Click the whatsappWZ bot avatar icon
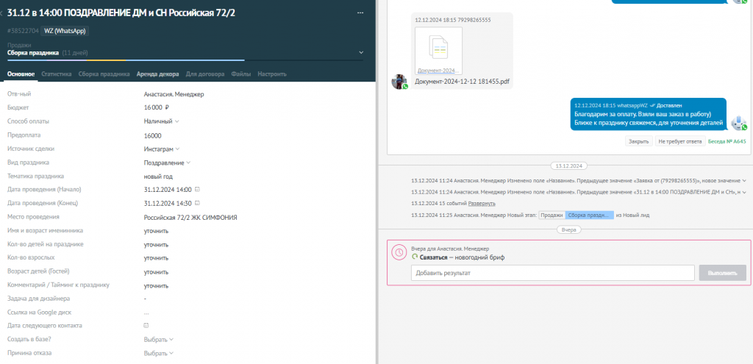Viewport: 753px width, 364px height. (x=738, y=123)
